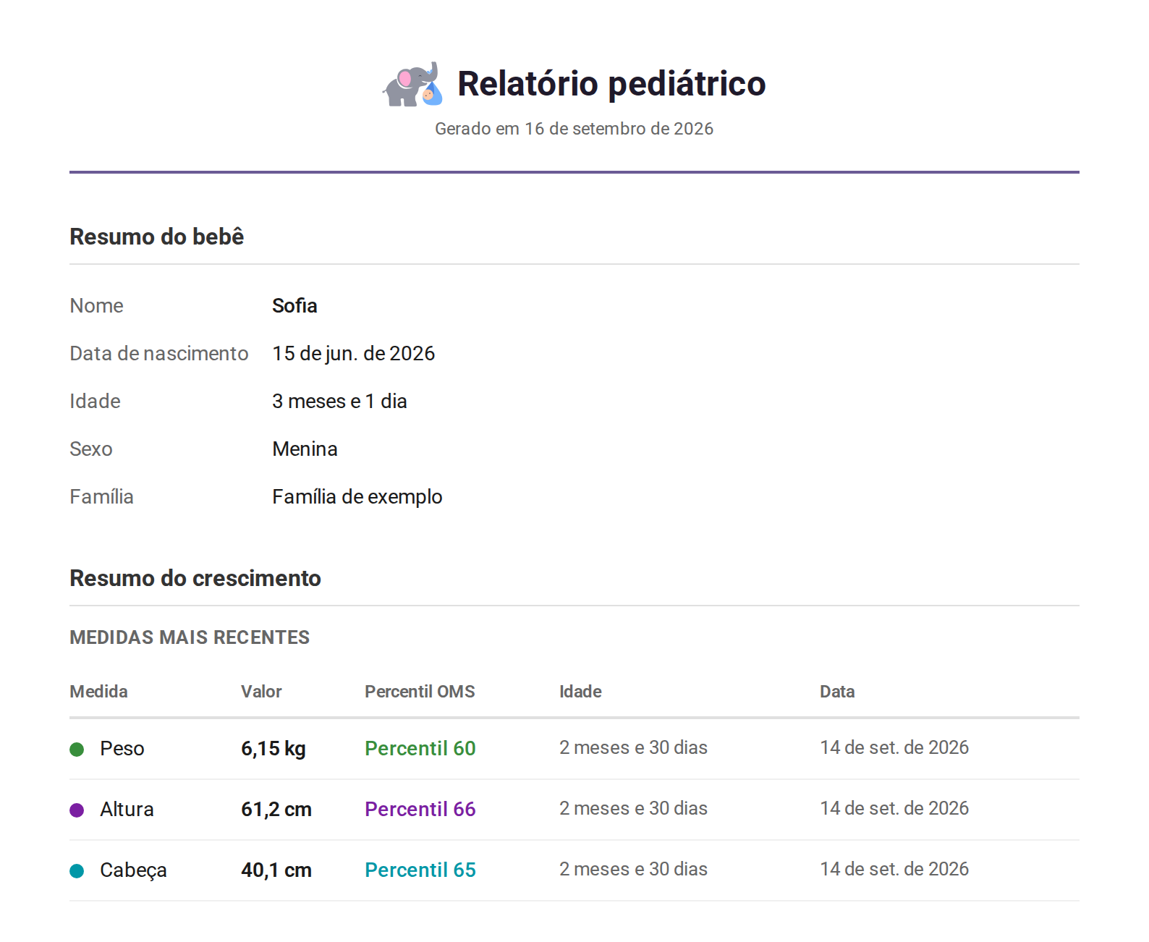Screen dimensions: 1149x942
Task: Click 'Percentil 65' in teal
Action: 420,870
